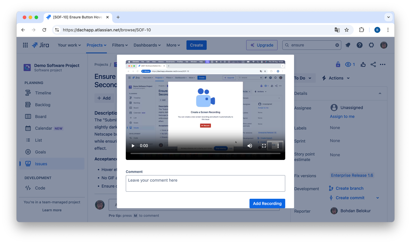Click the ensure search field

tap(312, 45)
